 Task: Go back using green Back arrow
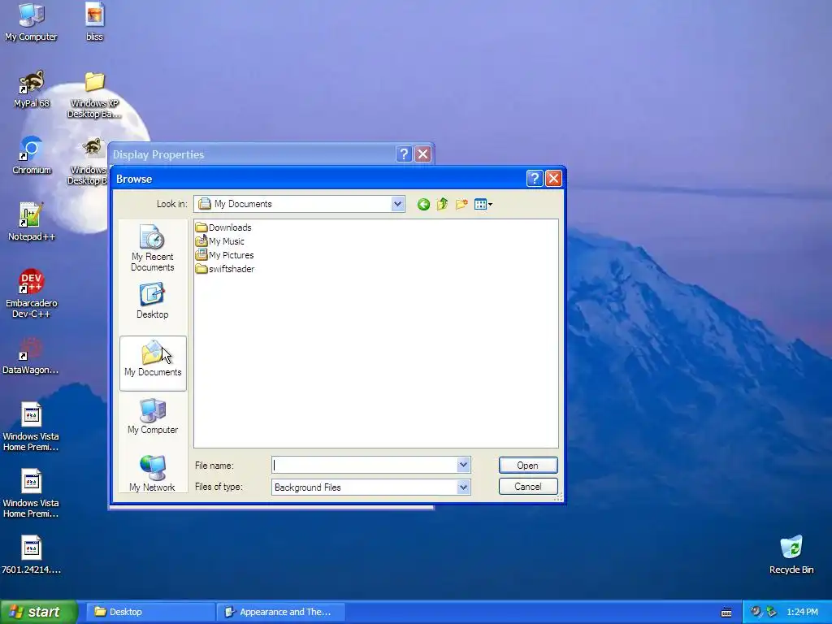(x=422, y=204)
